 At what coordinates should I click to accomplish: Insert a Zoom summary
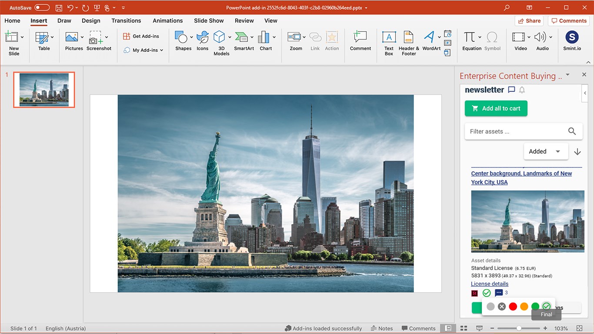point(296,42)
